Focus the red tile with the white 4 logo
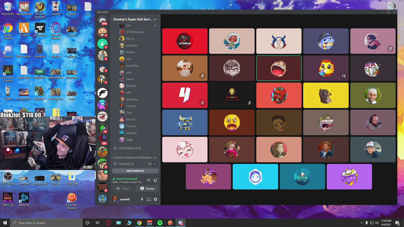Image resolution: width=404 pixels, height=227 pixels. pyautogui.click(x=185, y=95)
